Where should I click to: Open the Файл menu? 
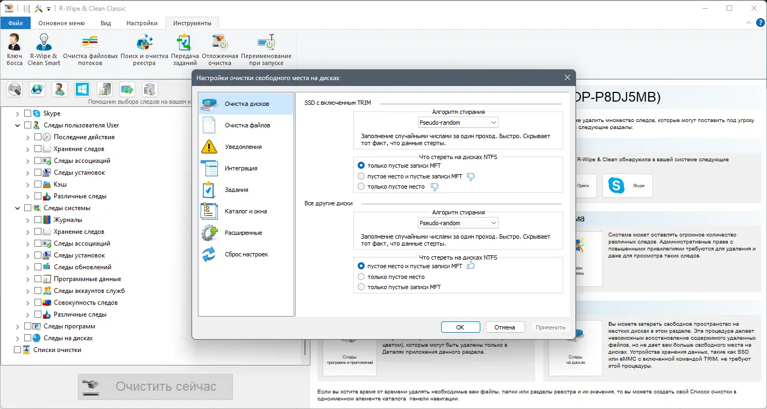tap(16, 23)
